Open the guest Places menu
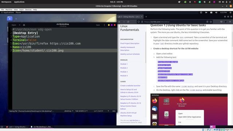Image resolution: width=233 pixels, height=131 pixels. point(18,12)
